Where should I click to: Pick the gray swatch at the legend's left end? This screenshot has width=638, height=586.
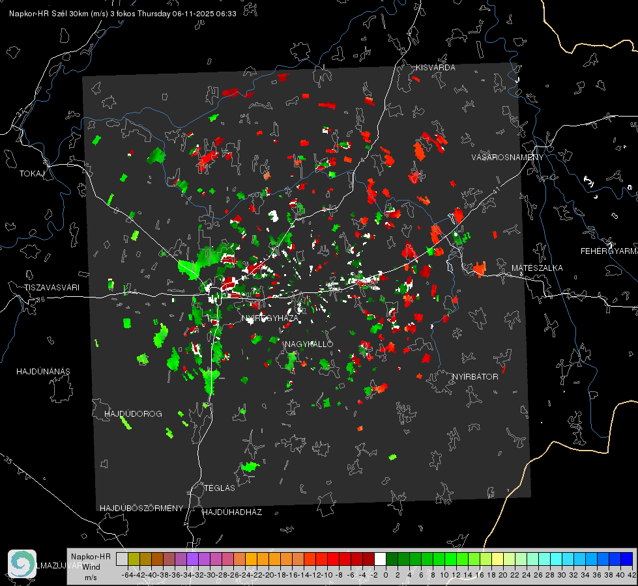[x=122, y=559]
